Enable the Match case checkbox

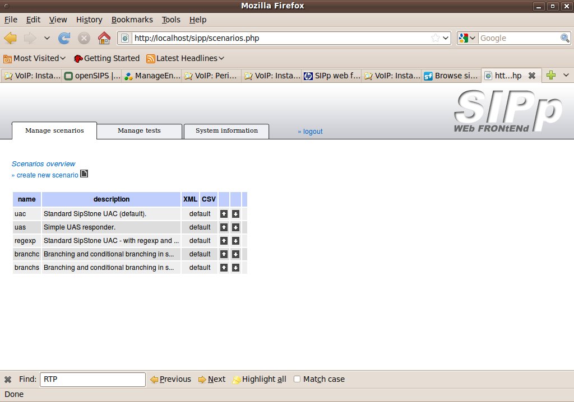click(297, 379)
